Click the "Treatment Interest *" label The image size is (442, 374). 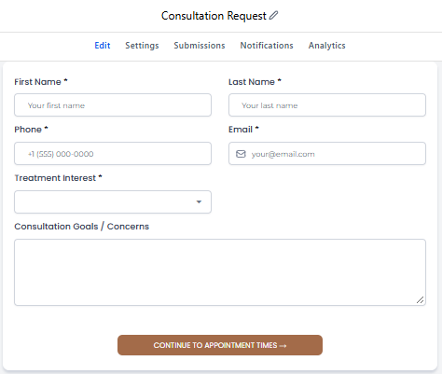coord(58,178)
